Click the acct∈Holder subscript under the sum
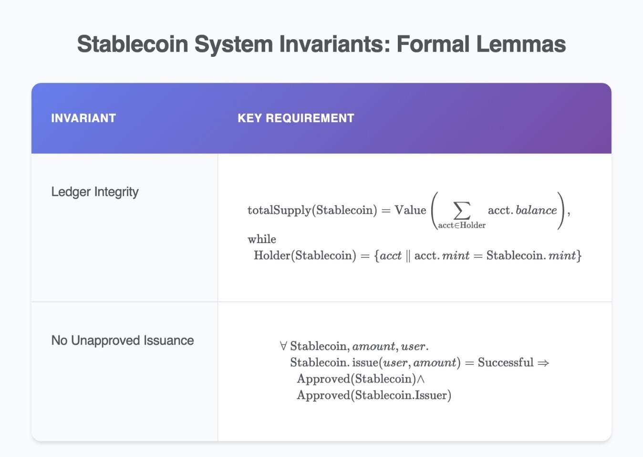 point(462,225)
